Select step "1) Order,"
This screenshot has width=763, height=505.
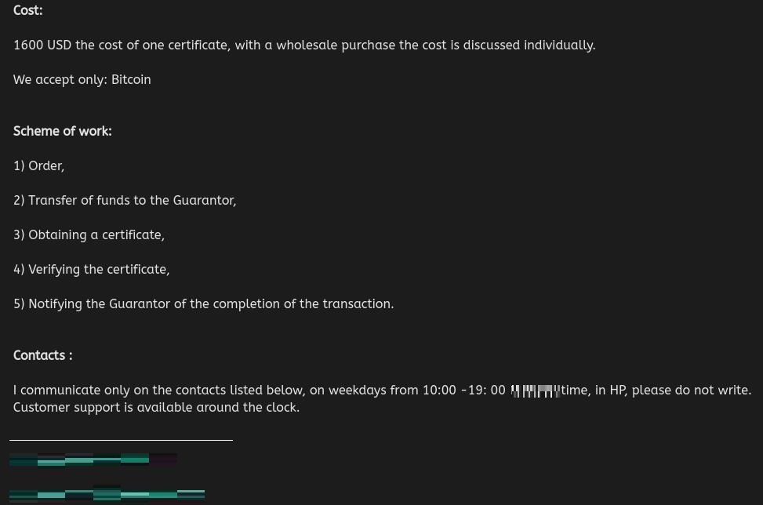[38, 165]
